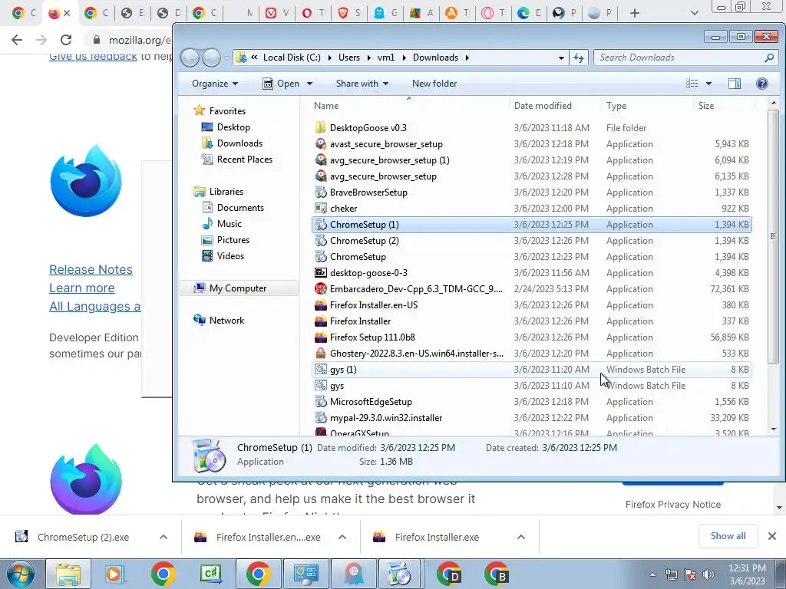Select the avg_secure_browser_setup (1) file icon
786x589 pixels.
[x=321, y=160]
